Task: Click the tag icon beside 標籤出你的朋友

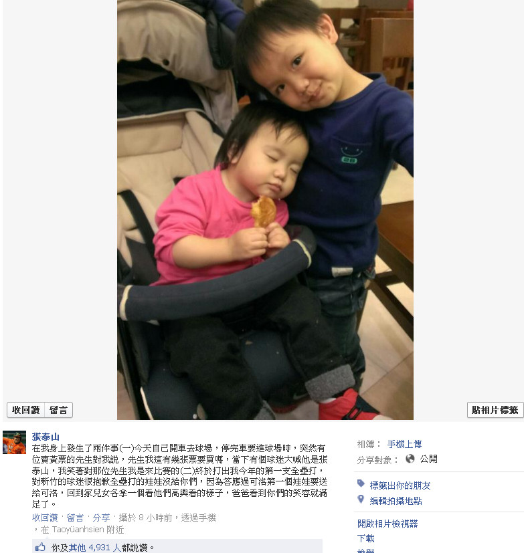Action: coord(361,483)
